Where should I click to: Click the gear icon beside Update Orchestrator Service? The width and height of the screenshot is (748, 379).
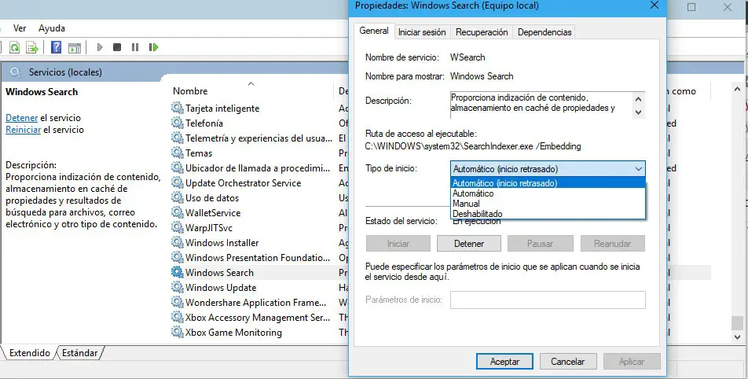pyautogui.click(x=178, y=183)
